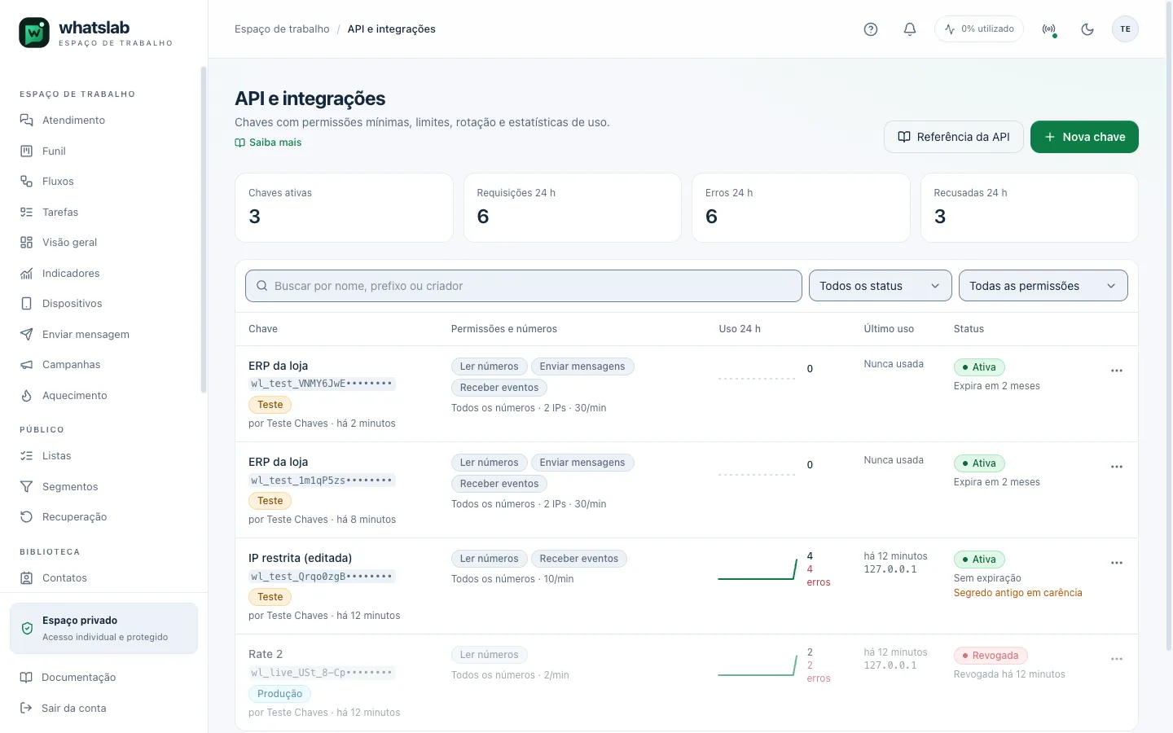
Task: Open actions menu for wl_test_VNMY6JwE key
Action: click(x=1117, y=371)
